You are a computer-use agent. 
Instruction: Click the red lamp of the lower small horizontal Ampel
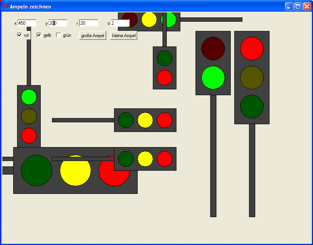164,158
